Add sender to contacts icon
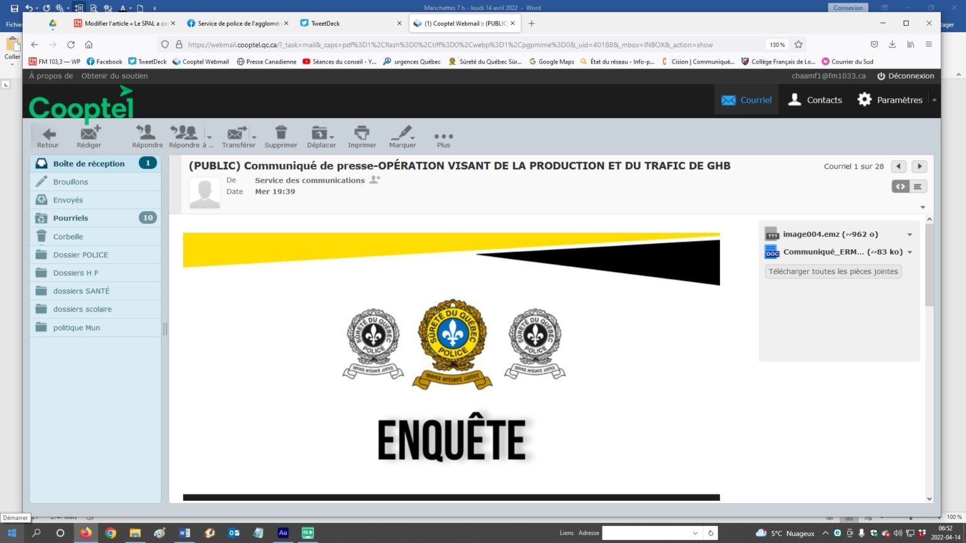The height and width of the screenshot is (543, 966). tap(375, 180)
